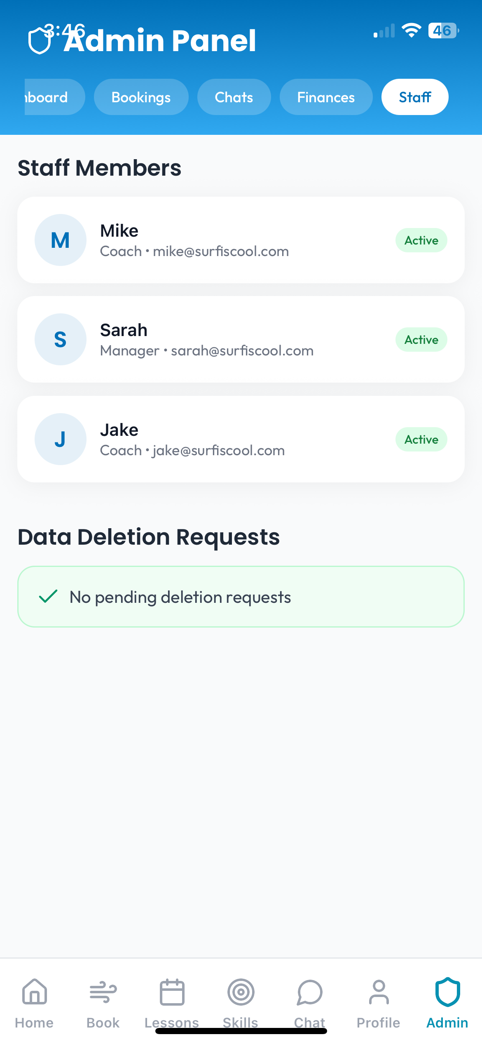Viewport: 482px width, 1044px height.
Task: Tap the Active status badge for Sarah
Action: pyautogui.click(x=421, y=340)
